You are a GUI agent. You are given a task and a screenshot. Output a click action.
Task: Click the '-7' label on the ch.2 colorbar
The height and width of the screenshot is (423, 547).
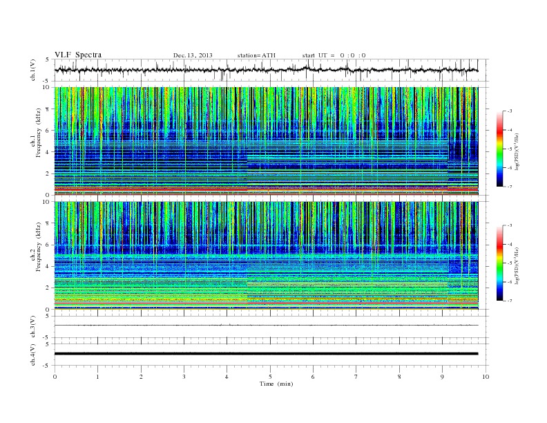(510, 301)
